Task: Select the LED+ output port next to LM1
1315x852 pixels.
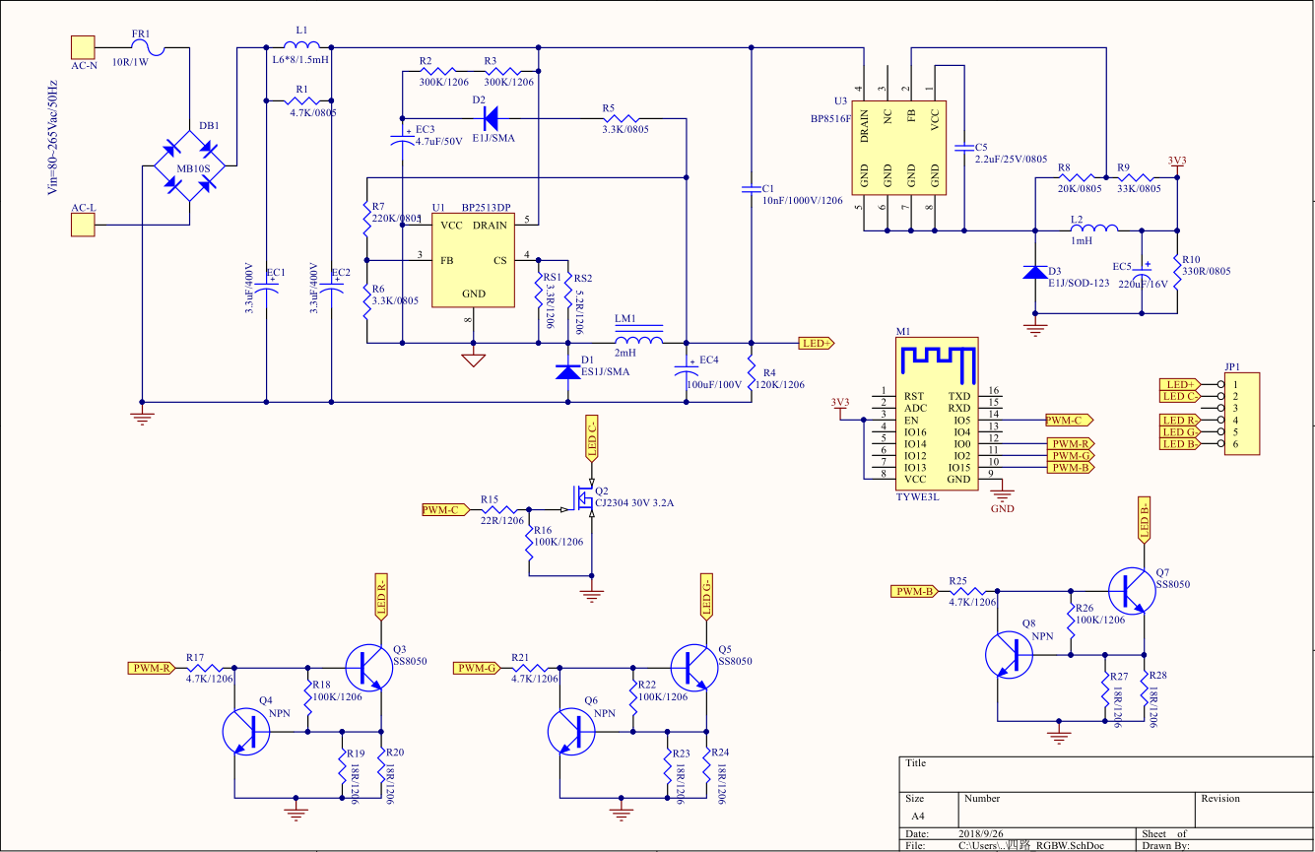Action: point(817,343)
